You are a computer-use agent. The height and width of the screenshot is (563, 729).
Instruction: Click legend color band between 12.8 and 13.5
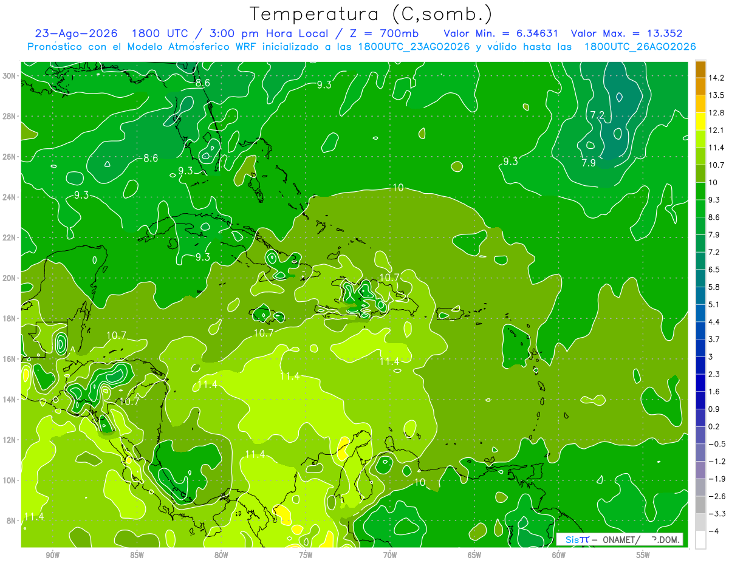point(700,104)
